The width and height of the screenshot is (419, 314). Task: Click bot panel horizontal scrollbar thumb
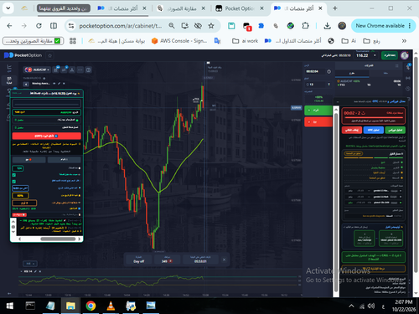58,239
